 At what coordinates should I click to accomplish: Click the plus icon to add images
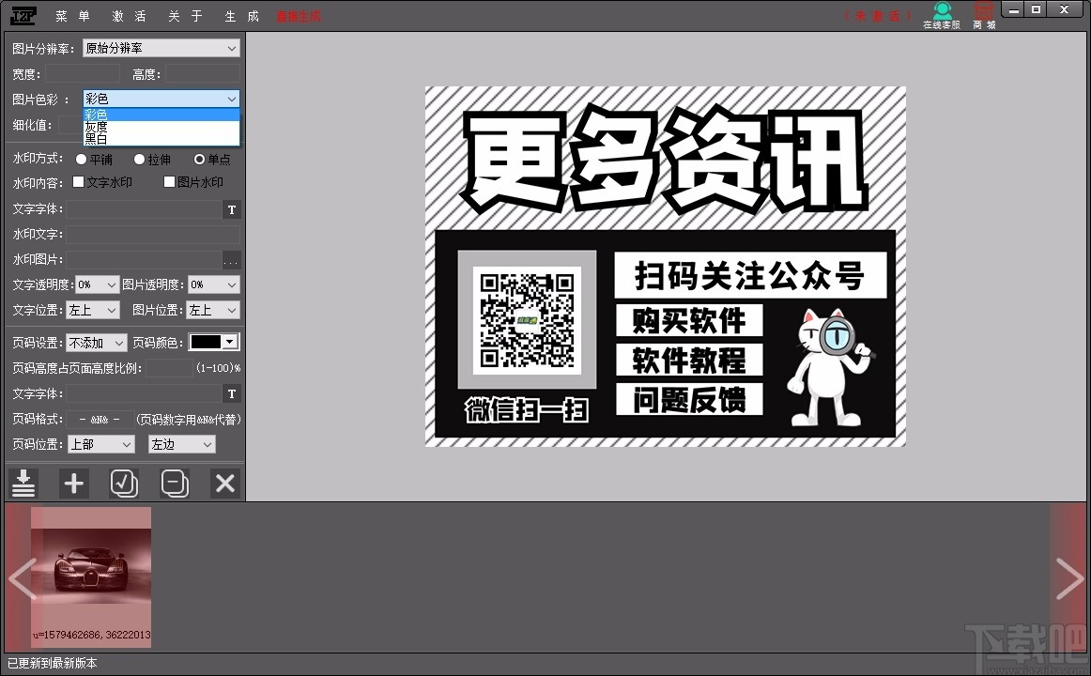coord(74,484)
